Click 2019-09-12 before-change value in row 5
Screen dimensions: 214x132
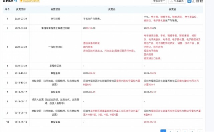pos(89,73)
